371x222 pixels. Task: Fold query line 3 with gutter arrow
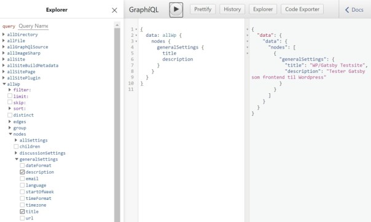coord(136,41)
